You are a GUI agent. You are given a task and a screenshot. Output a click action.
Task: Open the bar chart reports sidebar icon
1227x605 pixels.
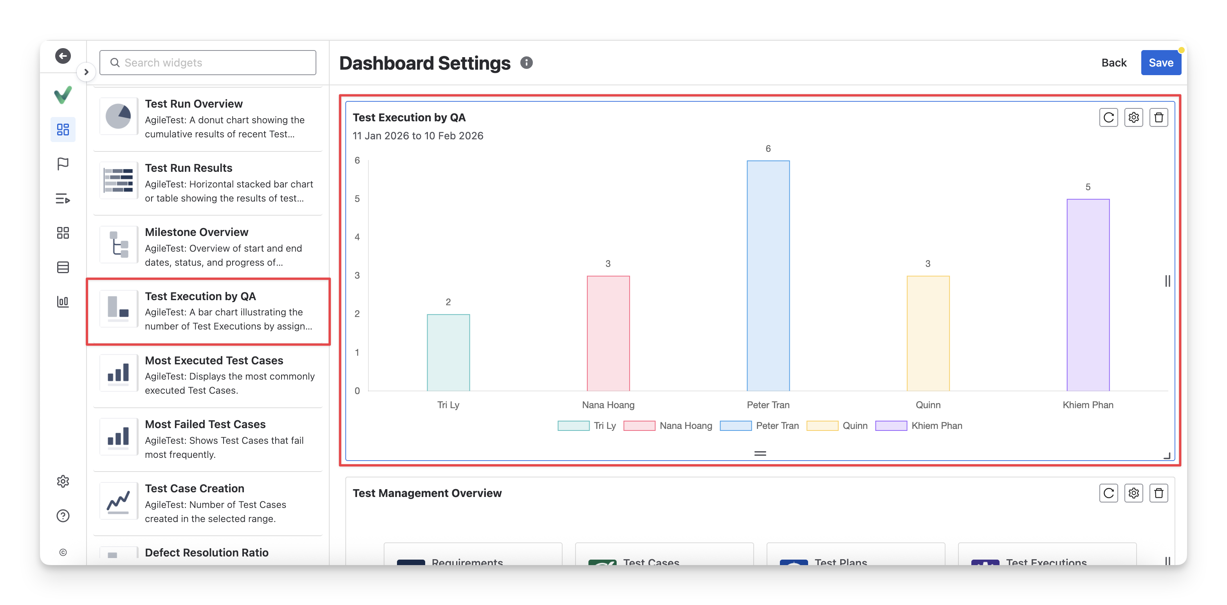[63, 301]
